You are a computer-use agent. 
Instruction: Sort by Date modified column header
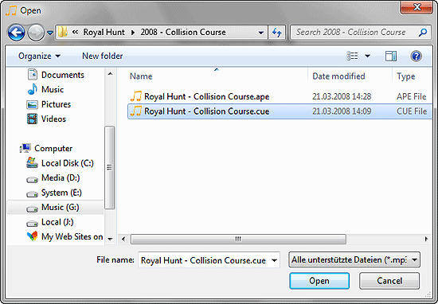coord(338,76)
